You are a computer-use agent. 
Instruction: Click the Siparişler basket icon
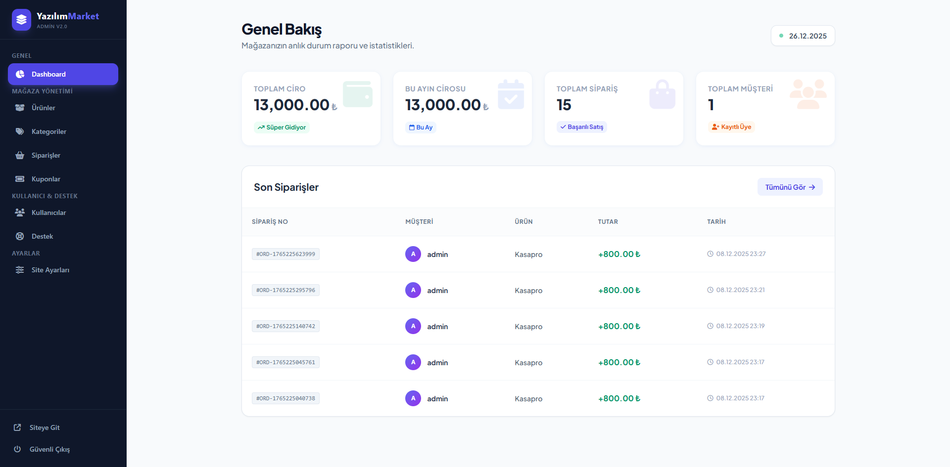pos(20,155)
